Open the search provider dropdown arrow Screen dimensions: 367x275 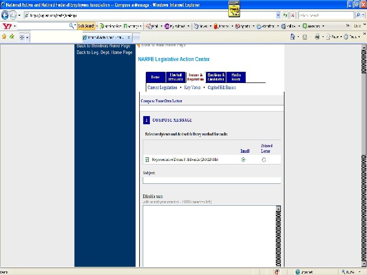pyautogui.click(x=363, y=15)
